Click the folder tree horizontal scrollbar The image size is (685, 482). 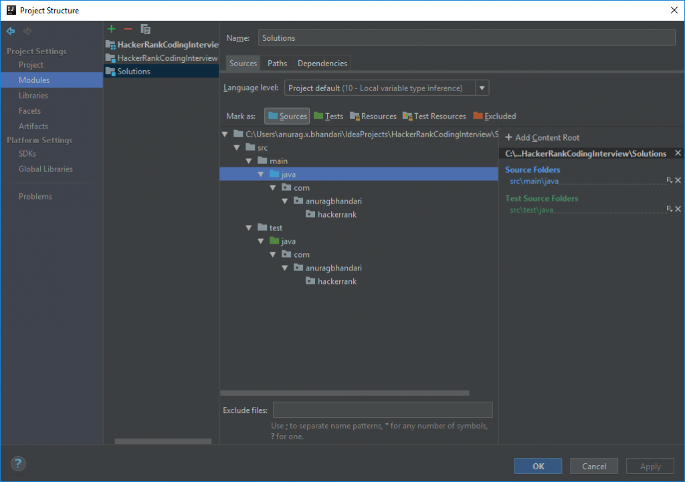tap(345, 393)
